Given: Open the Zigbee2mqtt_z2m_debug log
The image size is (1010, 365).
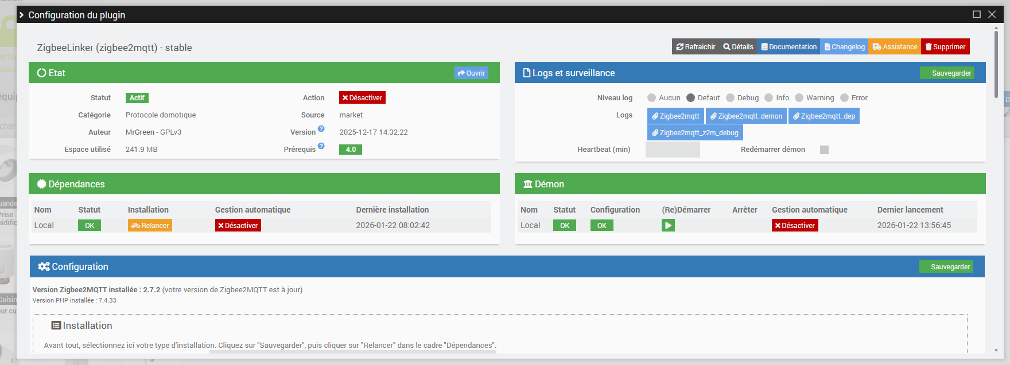Looking at the screenshot, I should (695, 132).
